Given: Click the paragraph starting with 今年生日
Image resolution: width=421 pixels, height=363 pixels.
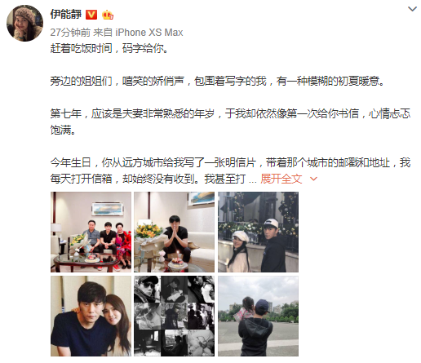Looking at the screenshot, I should click(x=230, y=170).
